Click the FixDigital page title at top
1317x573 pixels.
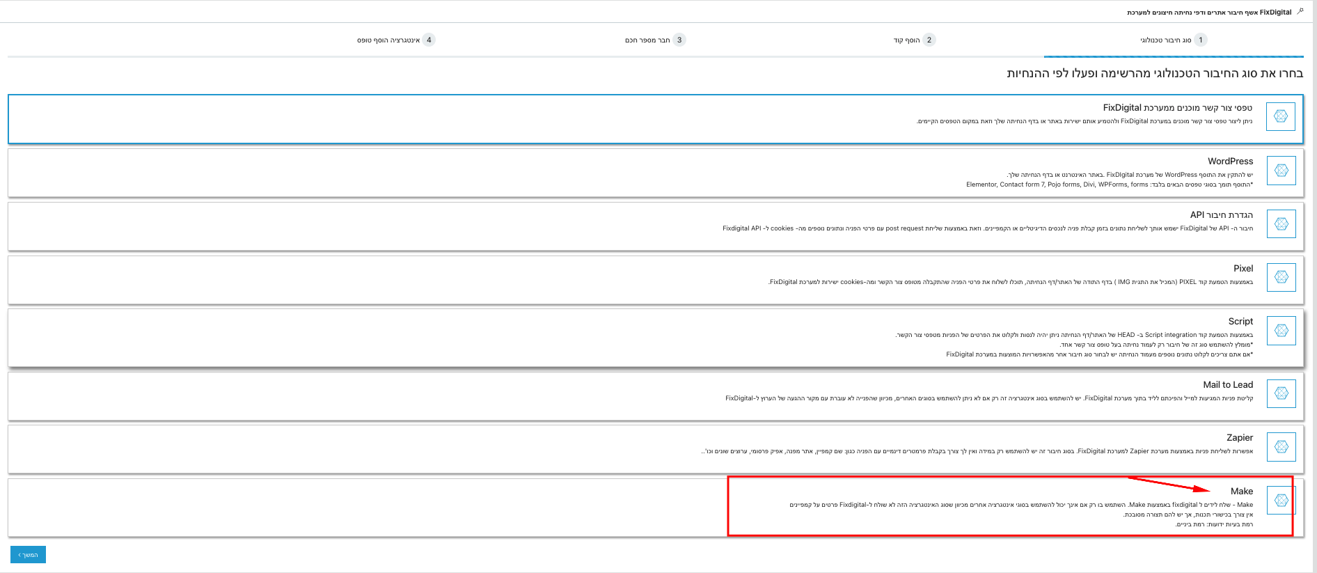tap(1209, 12)
